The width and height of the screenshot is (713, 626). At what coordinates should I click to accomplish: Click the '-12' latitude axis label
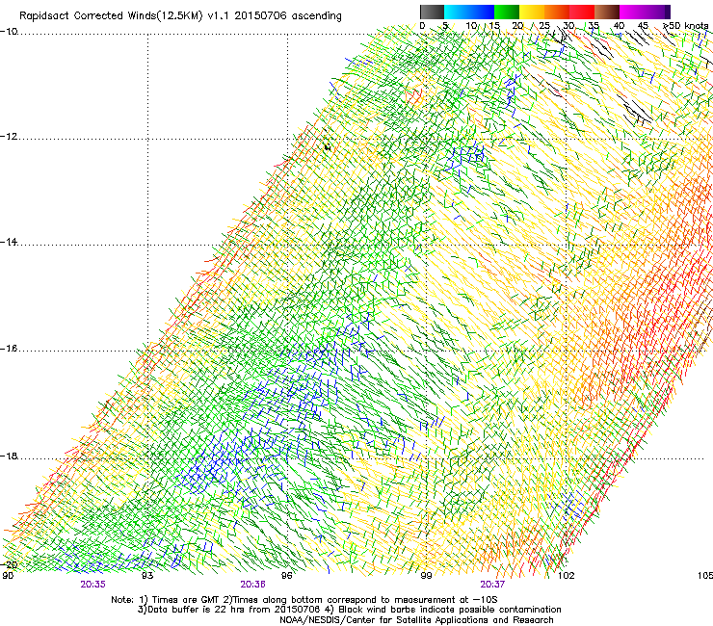tap(9, 137)
